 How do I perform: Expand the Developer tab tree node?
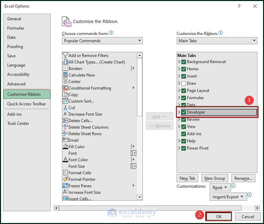coord(179,112)
